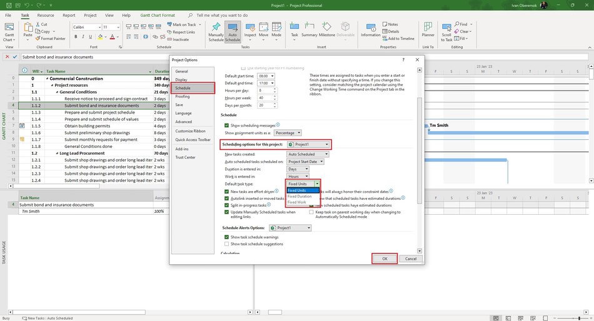Click Inactivate task
Viewport: 594px width, 321px height.
coord(178,39)
